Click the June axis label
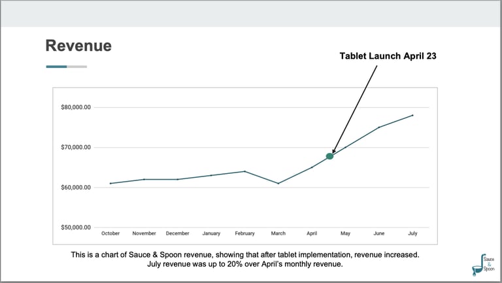The height and width of the screenshot is (283, 502). (379, 233)
